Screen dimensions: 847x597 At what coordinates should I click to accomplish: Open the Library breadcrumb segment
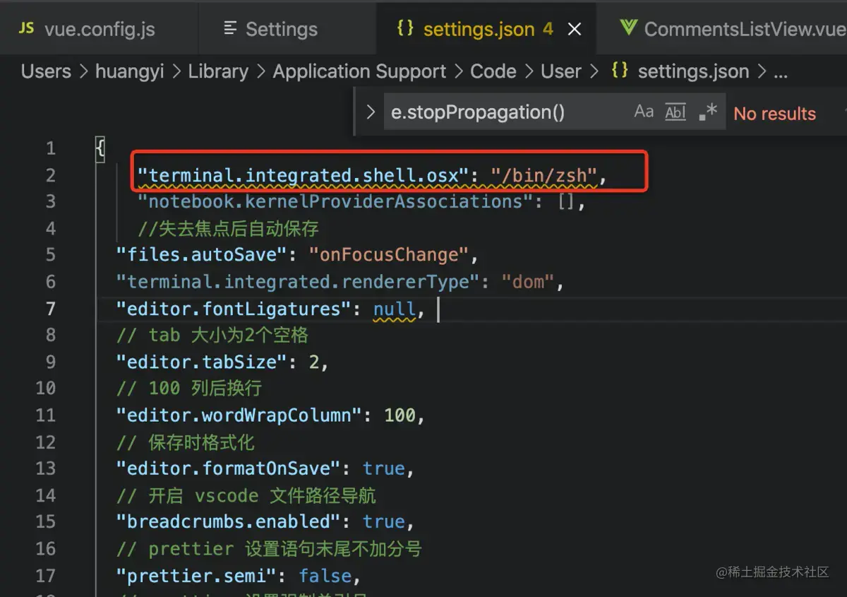[218, 71]
